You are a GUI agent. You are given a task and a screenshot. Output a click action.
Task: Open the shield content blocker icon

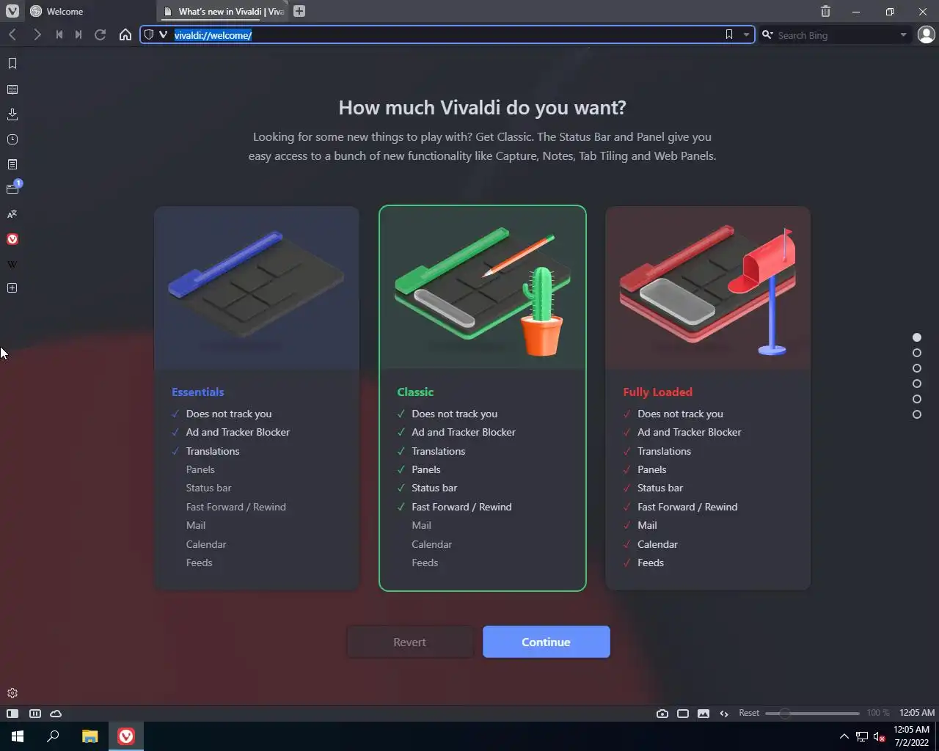[x=149, y=34]
